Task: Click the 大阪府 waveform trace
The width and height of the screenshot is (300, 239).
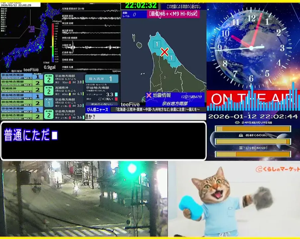Action: coord(91,47)
